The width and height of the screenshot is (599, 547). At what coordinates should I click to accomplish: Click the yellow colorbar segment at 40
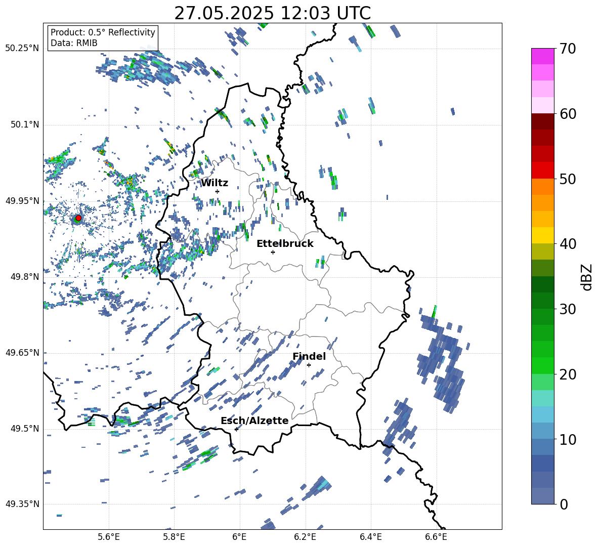(x=543, y=235)
